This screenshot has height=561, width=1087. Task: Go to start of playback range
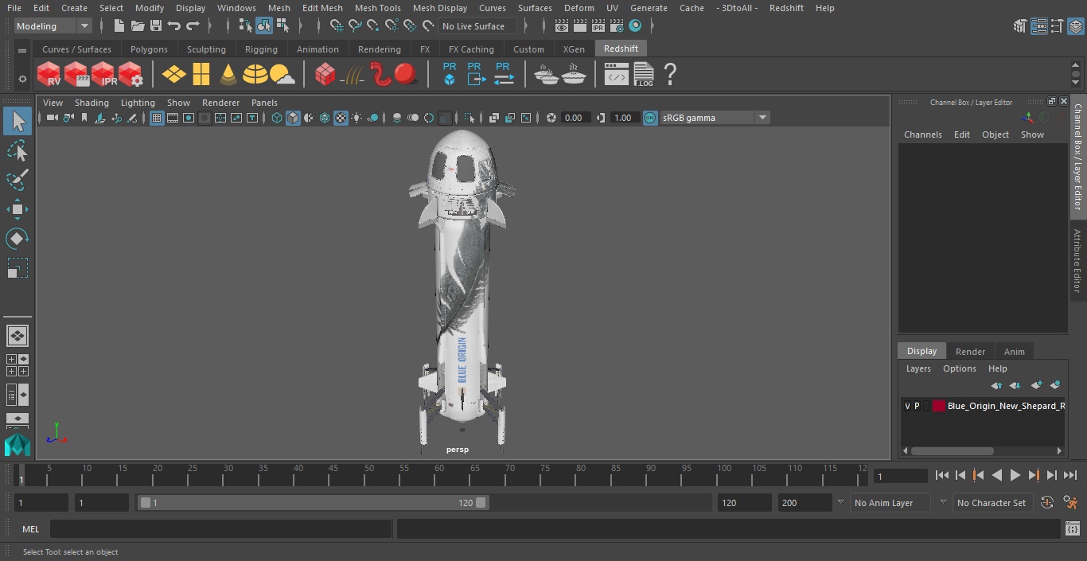tap(942, 475)
